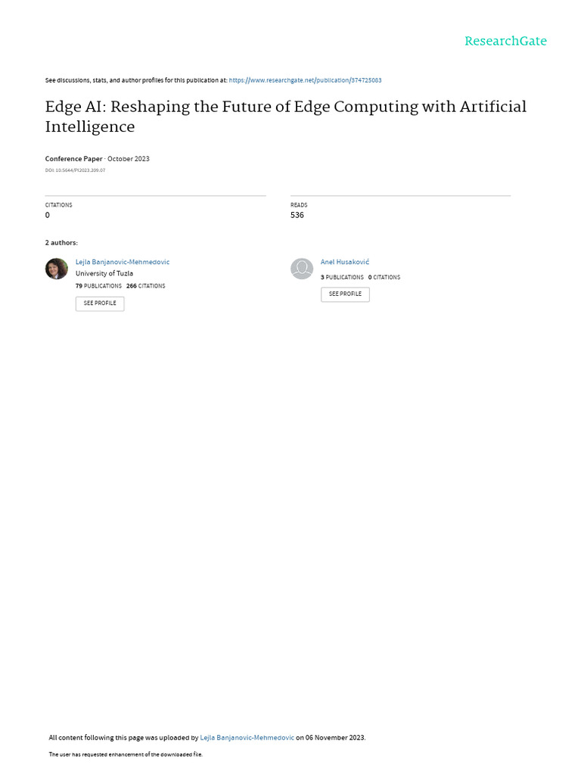Image resolution: width=581 pixels, height=775 pixels.
Task: Open Lejla Banjanovic-Mehmedovic author name link under authors
Action: point(123,262)
